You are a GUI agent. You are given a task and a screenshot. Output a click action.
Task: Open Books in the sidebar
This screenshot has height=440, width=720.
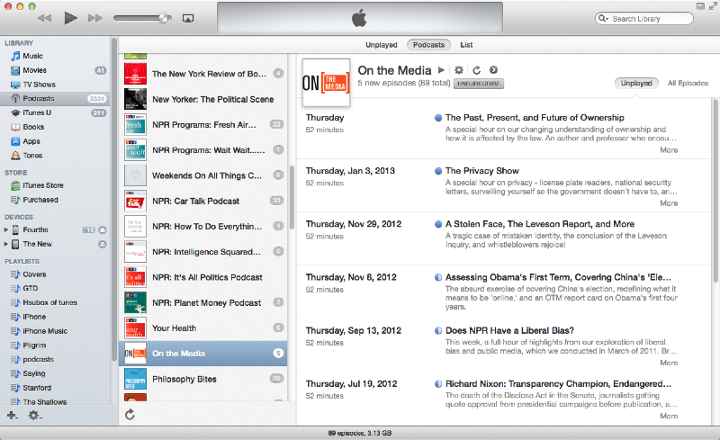click(x=33, y=127)
